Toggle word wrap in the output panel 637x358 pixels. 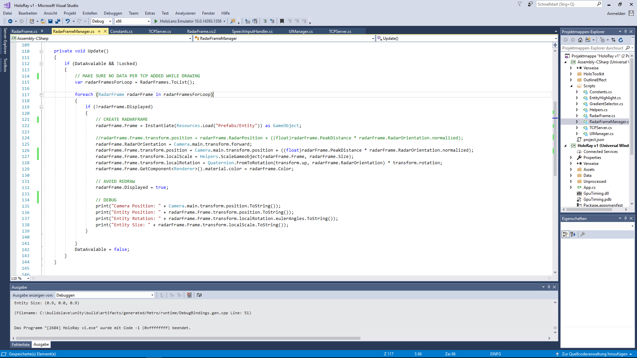199,295
